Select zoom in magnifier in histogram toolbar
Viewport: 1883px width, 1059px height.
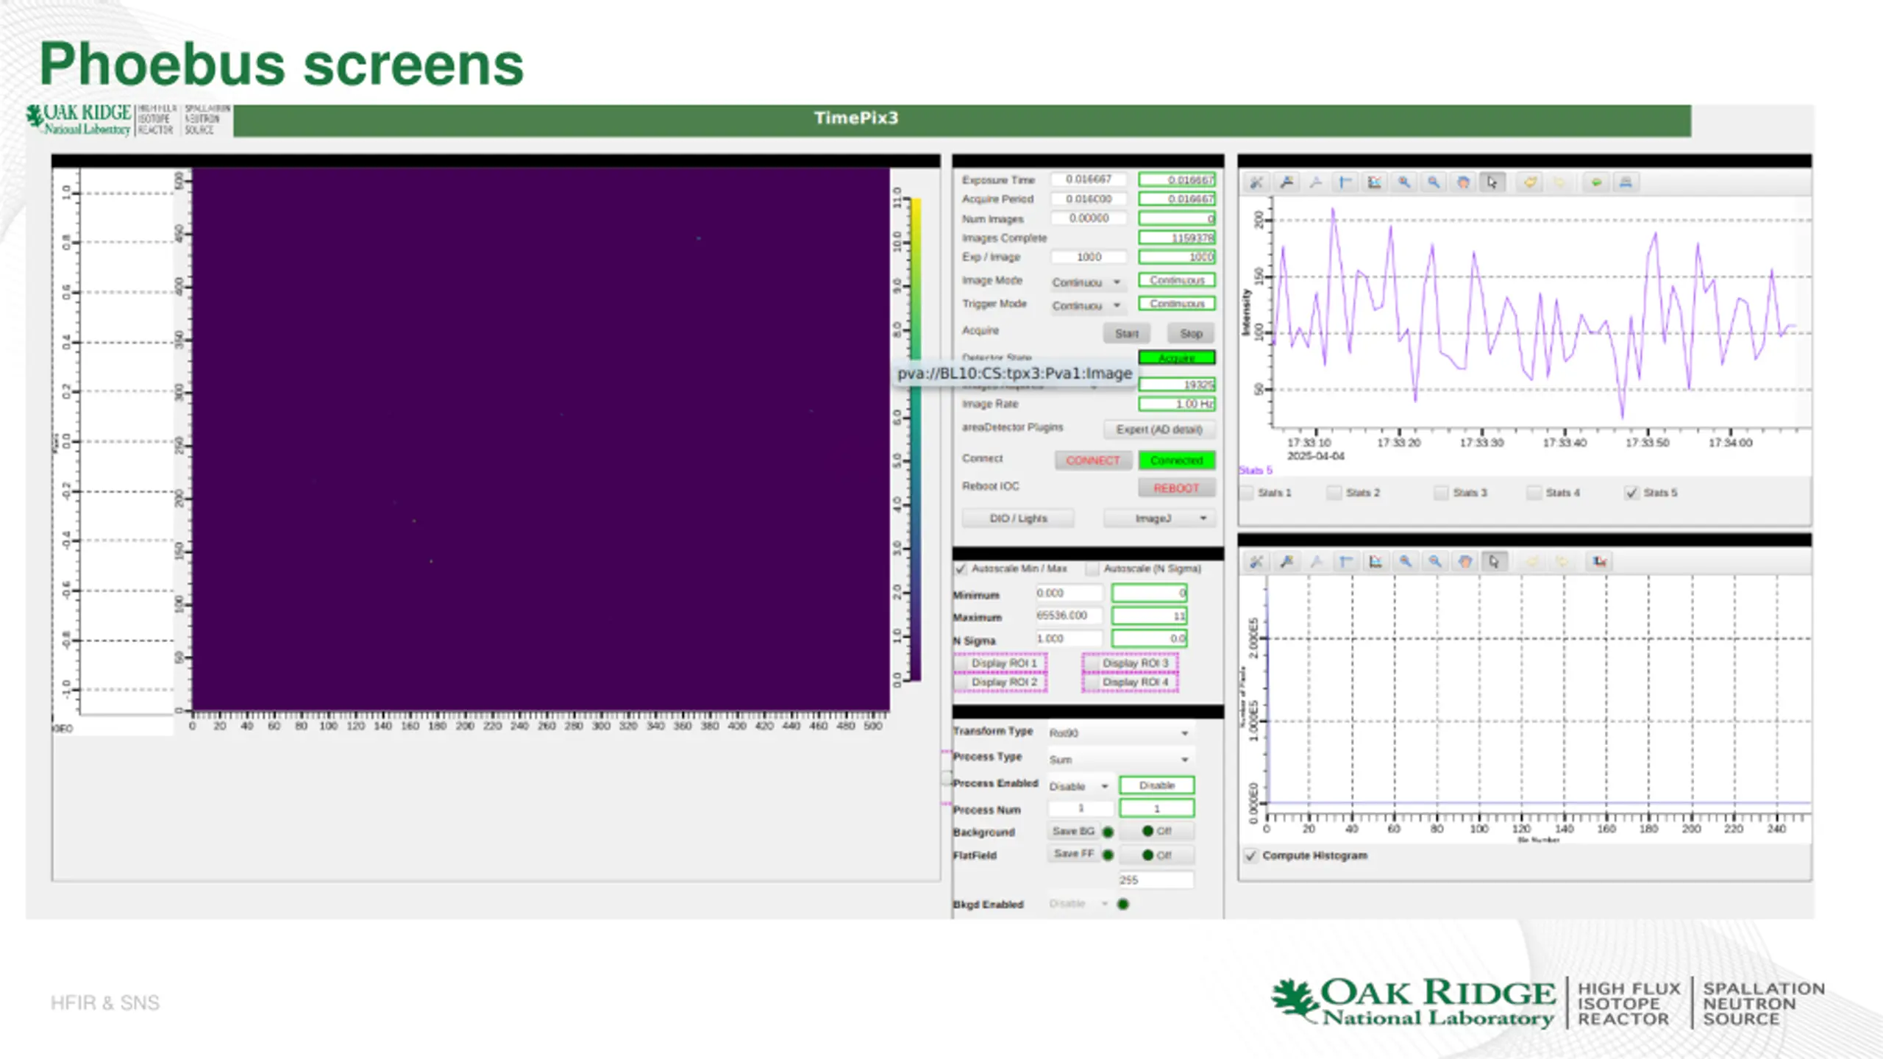pyautogui.click(x=1405, y=562)
